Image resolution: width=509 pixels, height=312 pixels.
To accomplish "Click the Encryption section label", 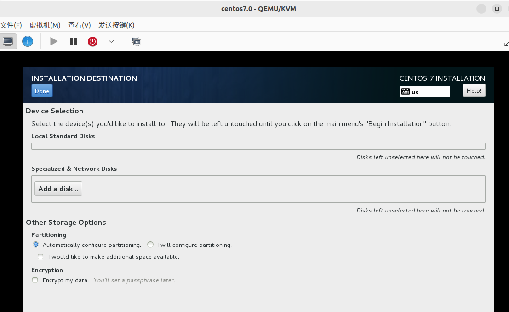I will (x=47, y=270).
